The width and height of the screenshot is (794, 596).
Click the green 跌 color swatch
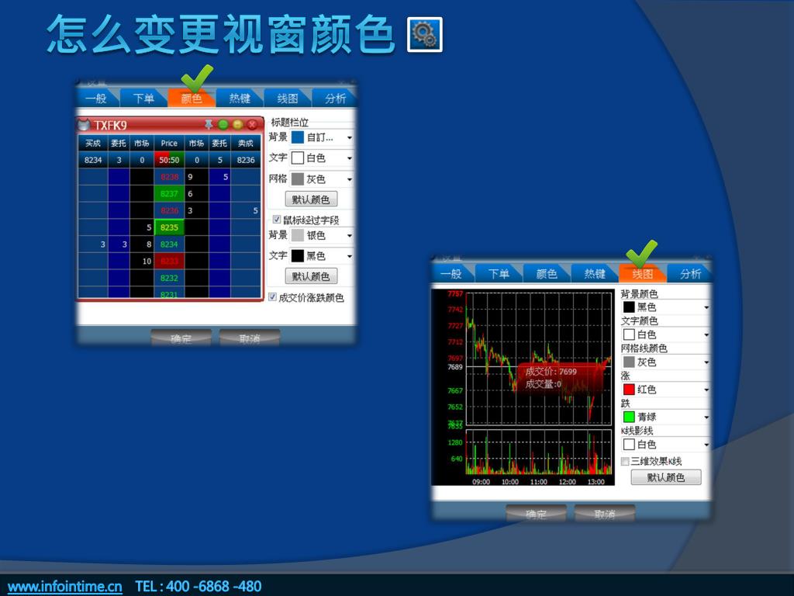629,417
